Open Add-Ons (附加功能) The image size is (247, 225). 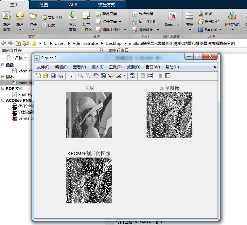tap(232, 21)
